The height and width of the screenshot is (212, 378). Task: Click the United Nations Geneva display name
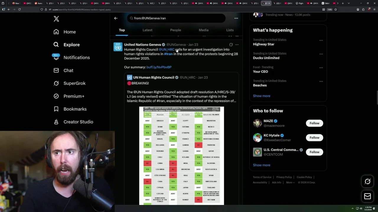142,45
